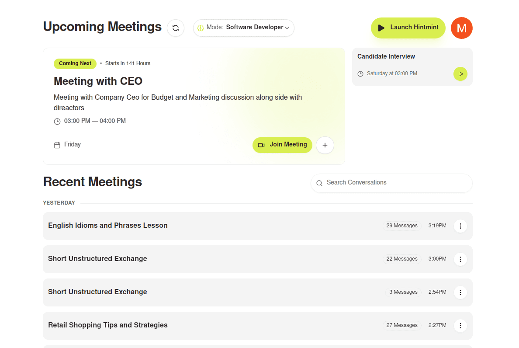Click the search magnifier icon
The image size is (519, 348).
319,183
